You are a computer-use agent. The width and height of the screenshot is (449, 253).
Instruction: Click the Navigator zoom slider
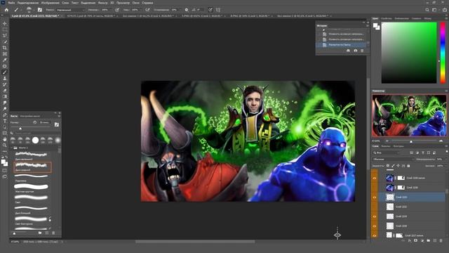pyautogui.click(x=411, y=141)
